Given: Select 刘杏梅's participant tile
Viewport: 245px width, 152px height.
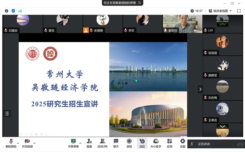Looking at the screenshot, I should tap(223, 89).
